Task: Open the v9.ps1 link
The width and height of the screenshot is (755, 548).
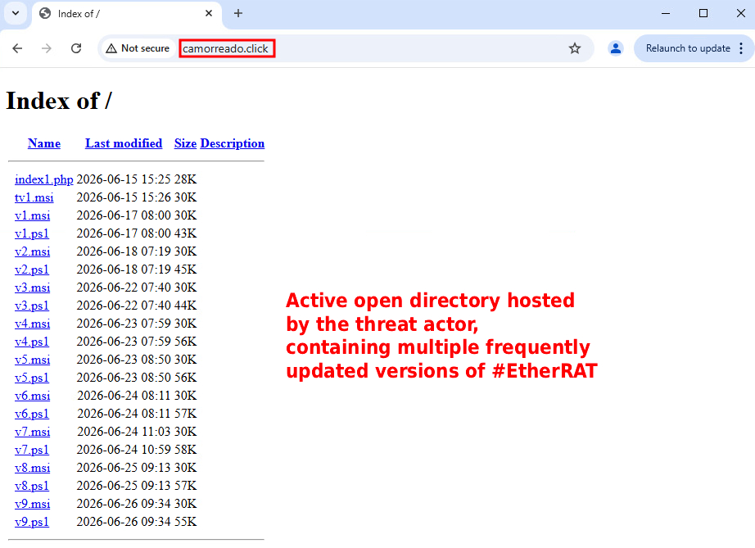Action: point(32,522)
